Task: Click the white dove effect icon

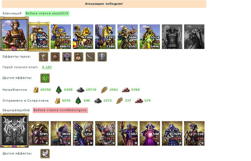Action: click(x=45, y=154)
